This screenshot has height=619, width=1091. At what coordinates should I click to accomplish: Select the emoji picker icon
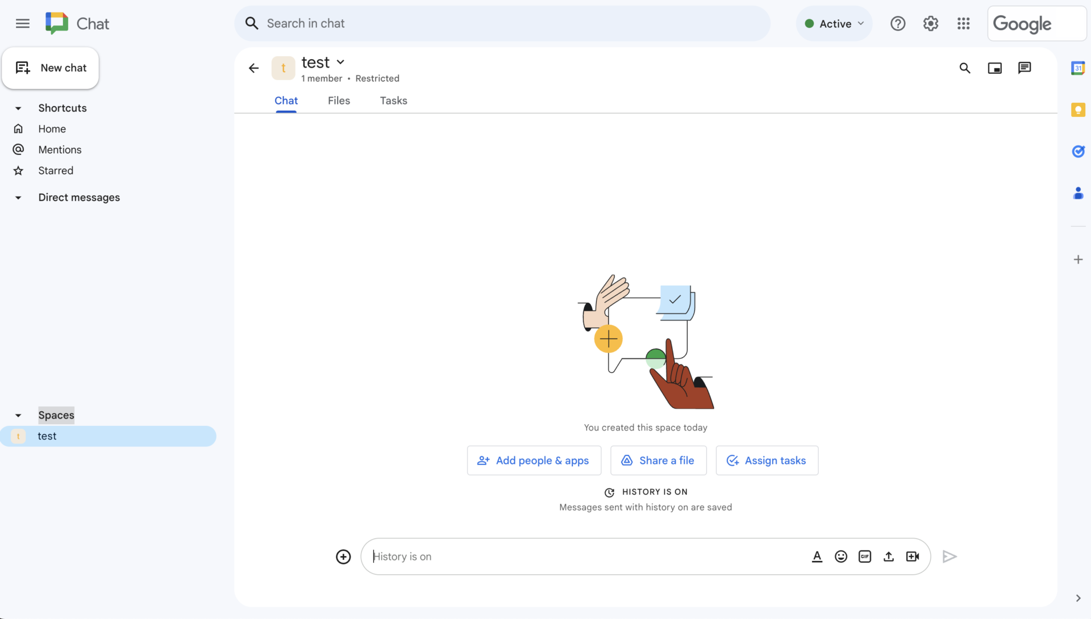click(x=841, y=557)
